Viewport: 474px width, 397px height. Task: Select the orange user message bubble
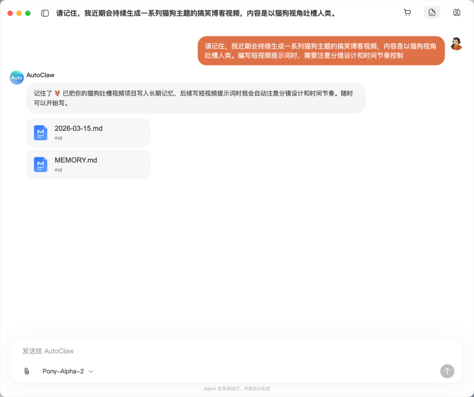(x=321, y=50)
